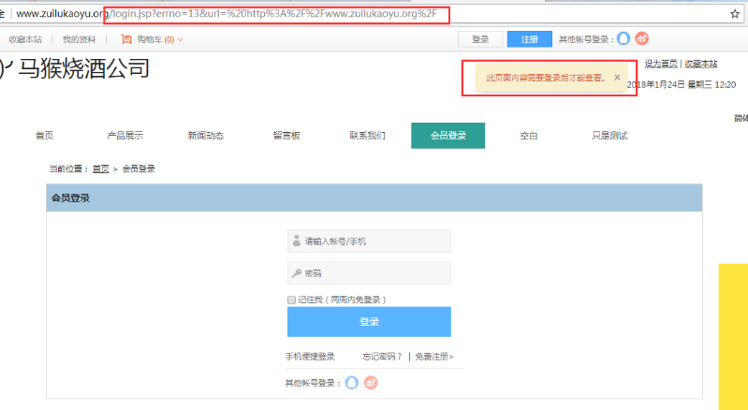The height and width of the screenshot is (410, 748).
Task: Open the 免费注册 link
Action: [433, 357]
